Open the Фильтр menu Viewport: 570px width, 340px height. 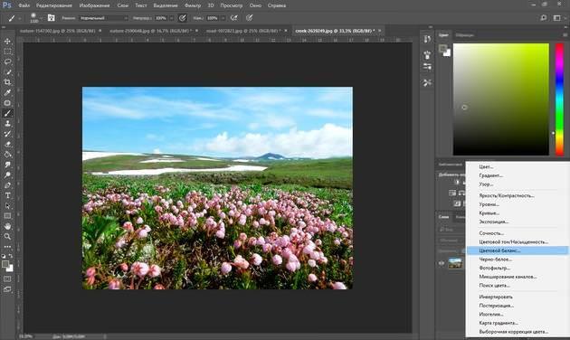point(193,5)
